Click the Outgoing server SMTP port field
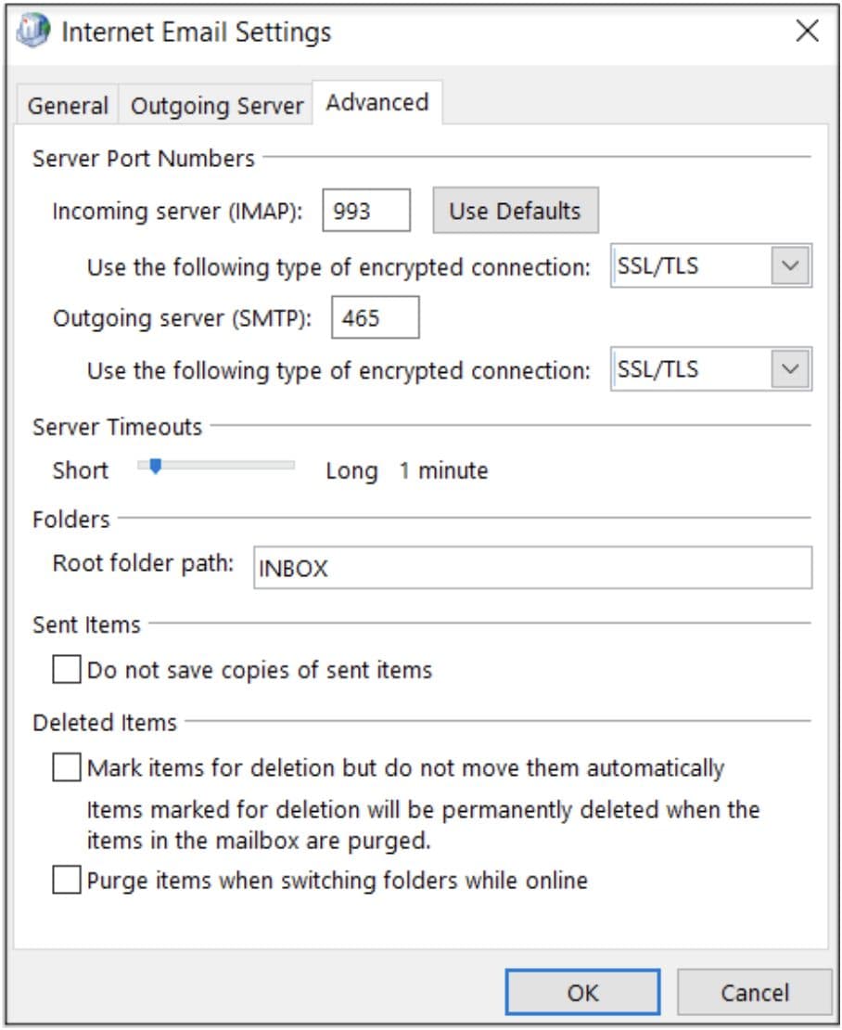The width and height of the screenshot is (842, 1030). (x=375, y=317)
